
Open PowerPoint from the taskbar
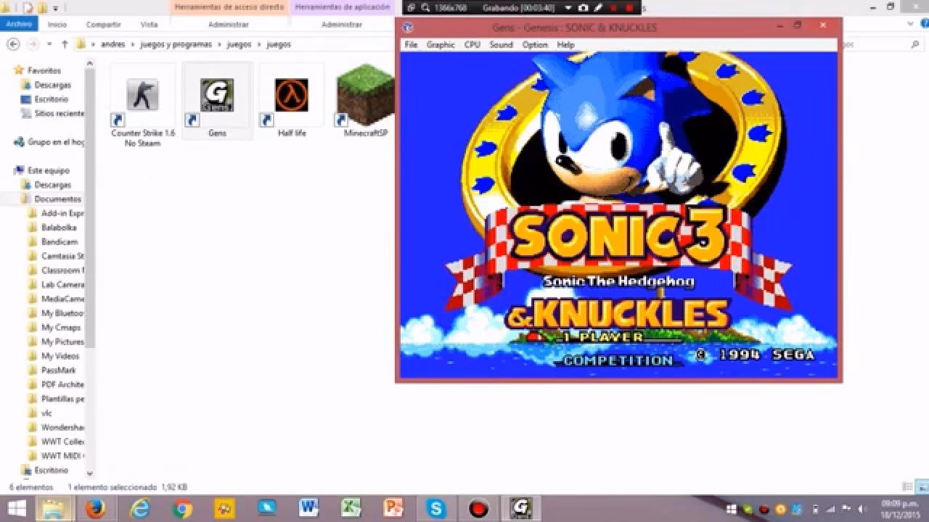pos(394,509)
